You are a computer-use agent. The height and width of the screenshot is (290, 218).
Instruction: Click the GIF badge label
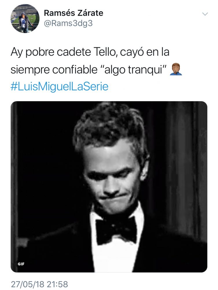pos(21,264)
